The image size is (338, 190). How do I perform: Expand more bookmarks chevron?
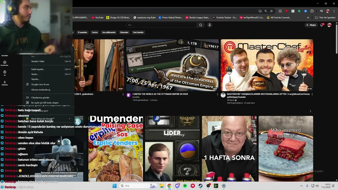point(308,18)
